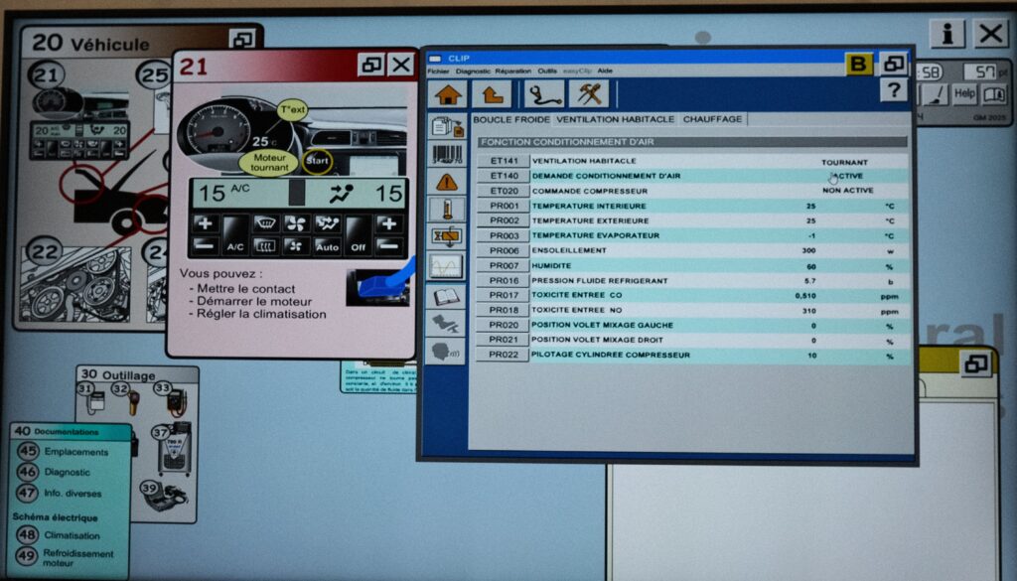
Task: Restore the CLIP window via overlap icon
Action: click(894, 64)
